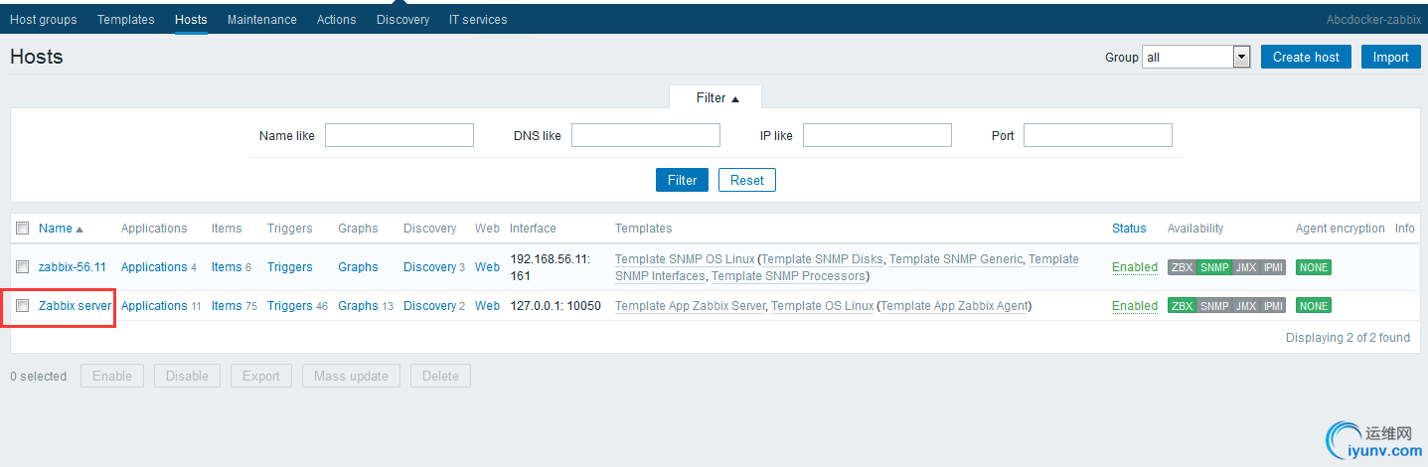Tick the zabbix-56.11 row checkbox
Screen dimensions: 1428x467
pyautogui.click(x=23, y=267)
